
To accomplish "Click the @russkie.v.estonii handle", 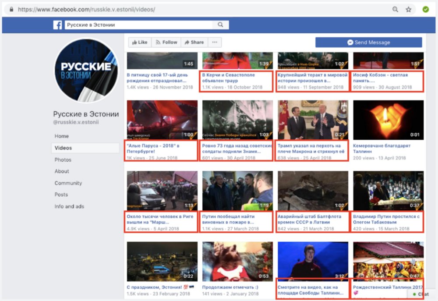I will pos(76,122).
